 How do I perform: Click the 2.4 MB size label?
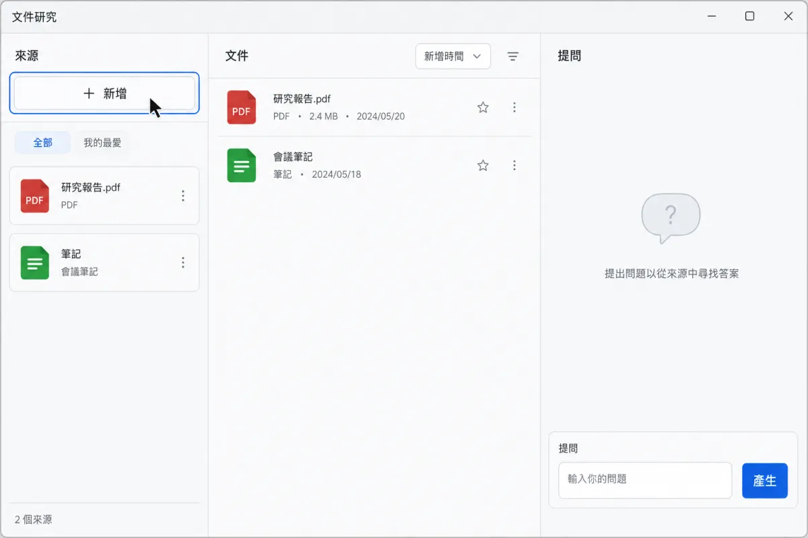323,116
